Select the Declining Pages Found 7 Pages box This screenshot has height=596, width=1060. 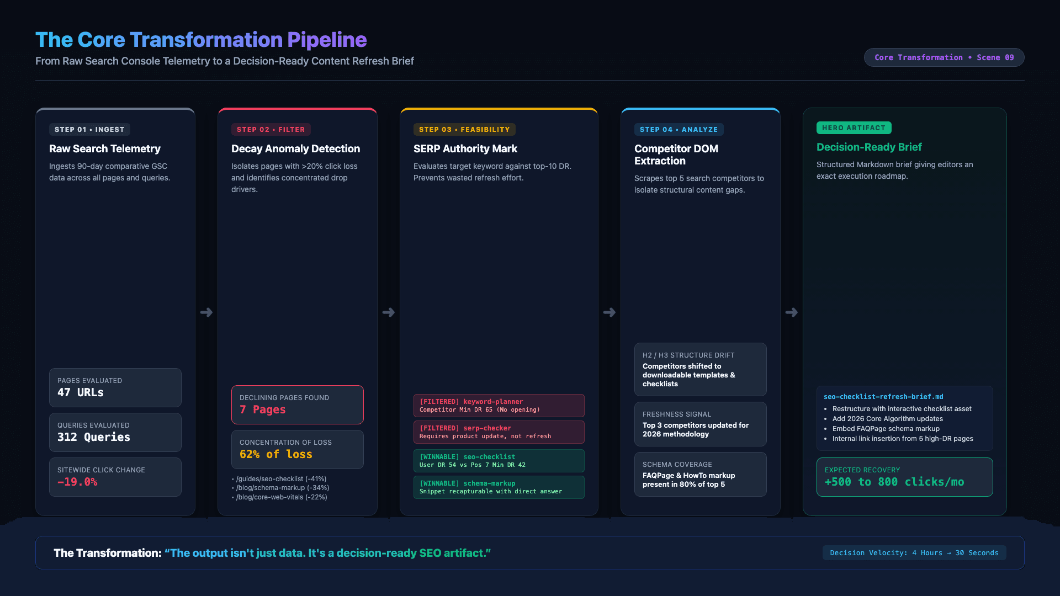click(298, 405)
